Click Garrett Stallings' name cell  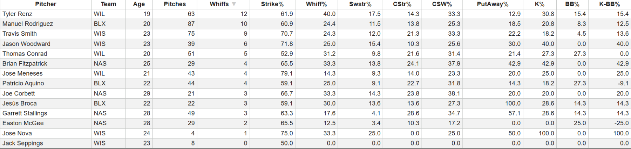tap(25, 113)
